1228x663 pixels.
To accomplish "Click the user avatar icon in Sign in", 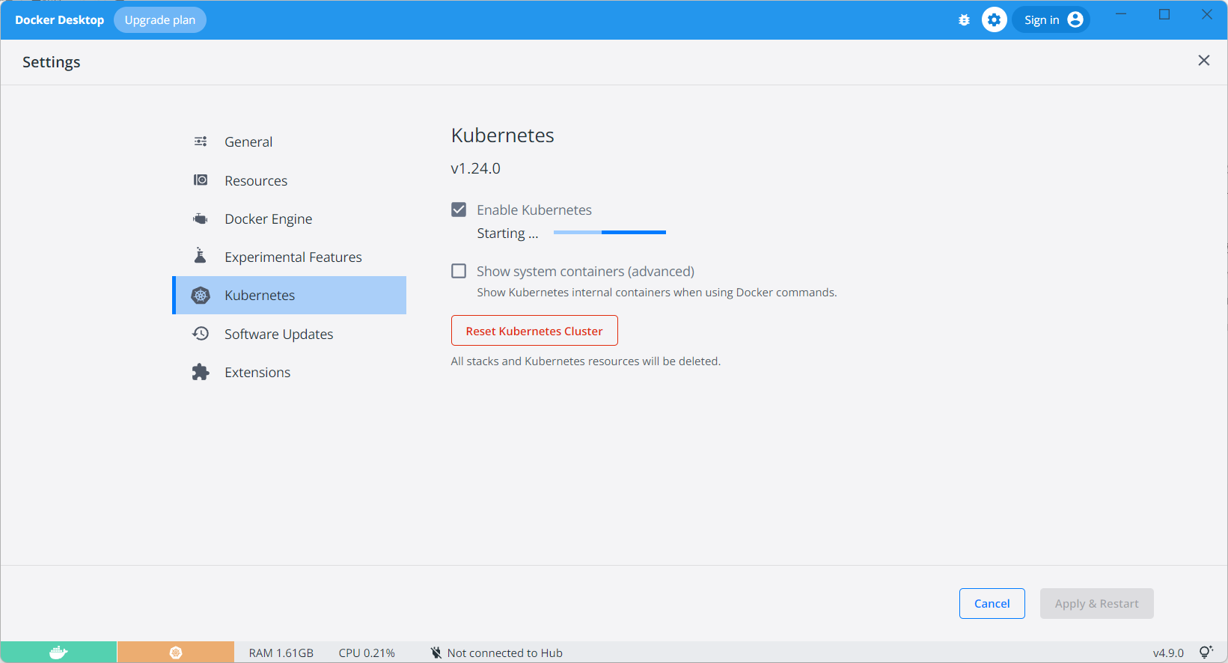I will pyautogui.click(x=1075, y=20).
